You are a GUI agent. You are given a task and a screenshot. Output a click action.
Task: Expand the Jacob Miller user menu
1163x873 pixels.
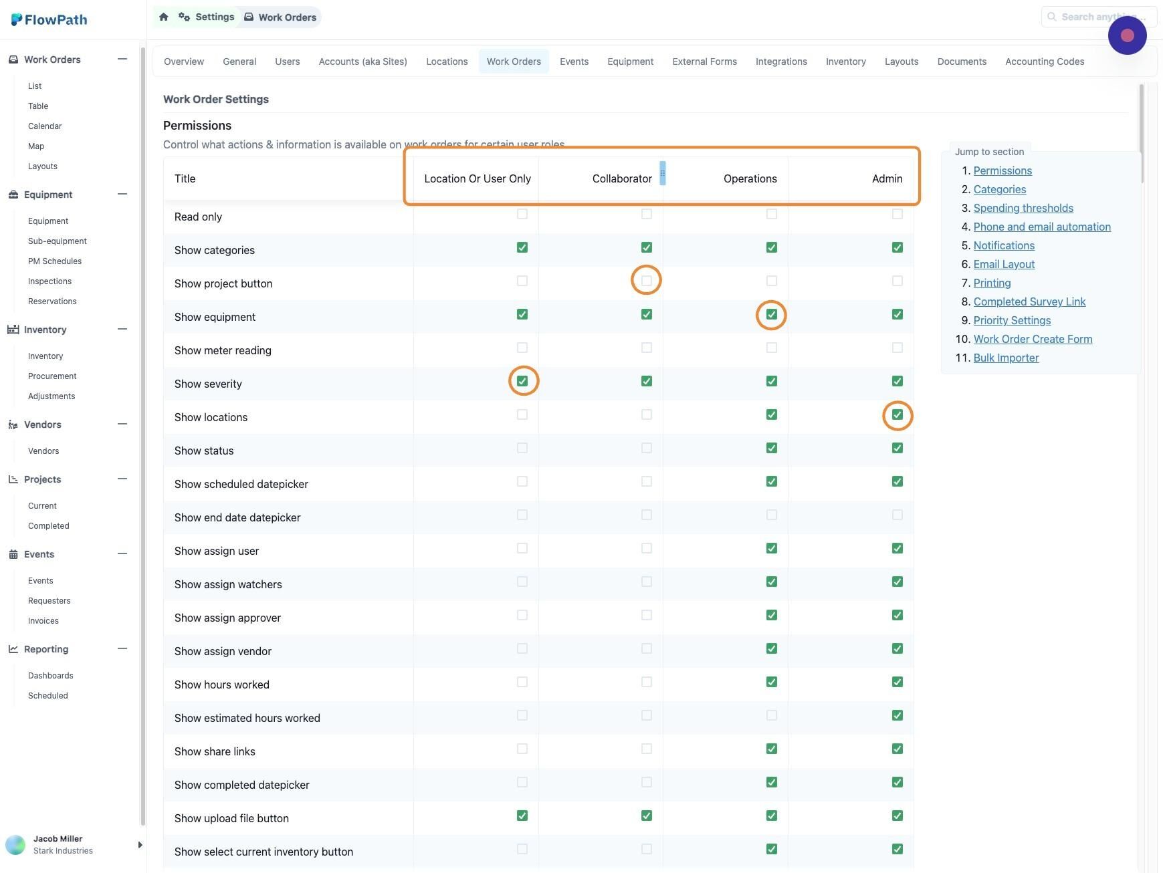[140, 845]
